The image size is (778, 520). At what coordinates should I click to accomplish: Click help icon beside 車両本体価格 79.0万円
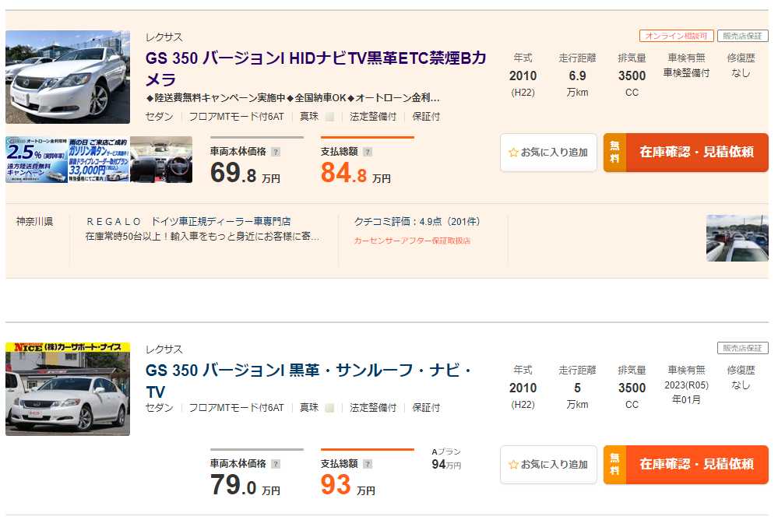click(276, 464)
